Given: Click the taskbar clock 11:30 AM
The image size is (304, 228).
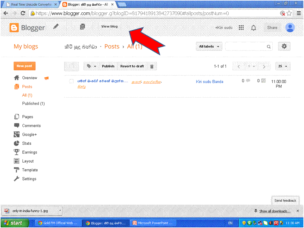Looking at the screenshot, I should tap(293, 223).
